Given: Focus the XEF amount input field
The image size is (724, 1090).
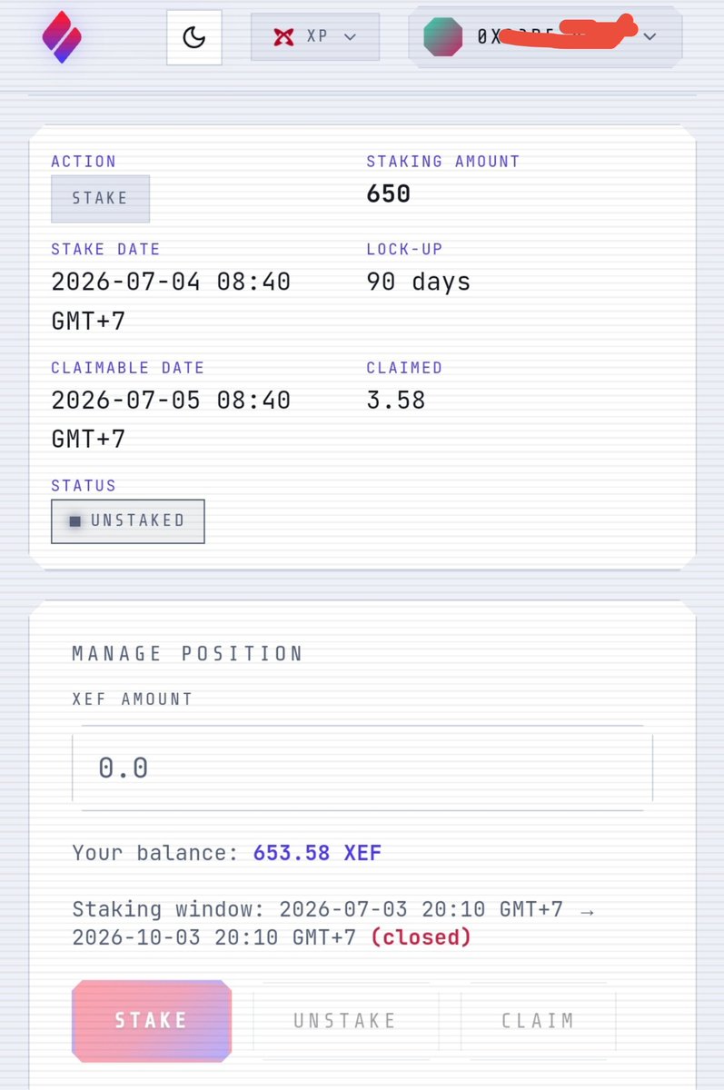Looking at the screenshot, I should (362, 768).
